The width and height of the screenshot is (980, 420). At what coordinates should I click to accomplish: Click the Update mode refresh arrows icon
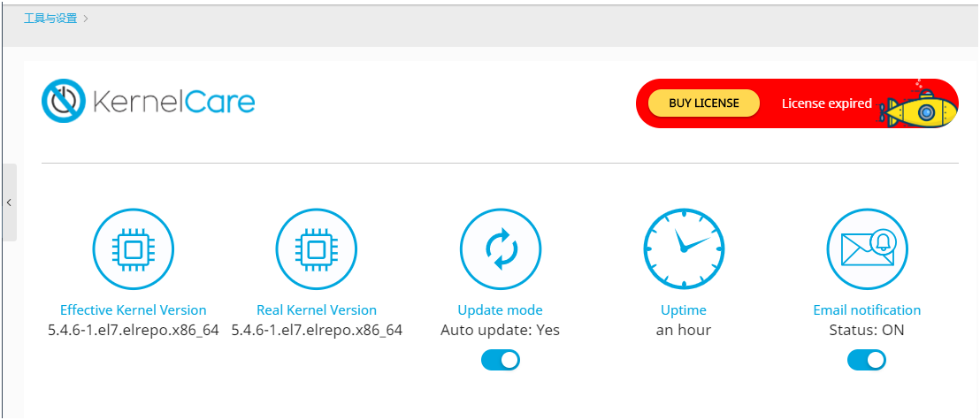click(x=500, y=249)
